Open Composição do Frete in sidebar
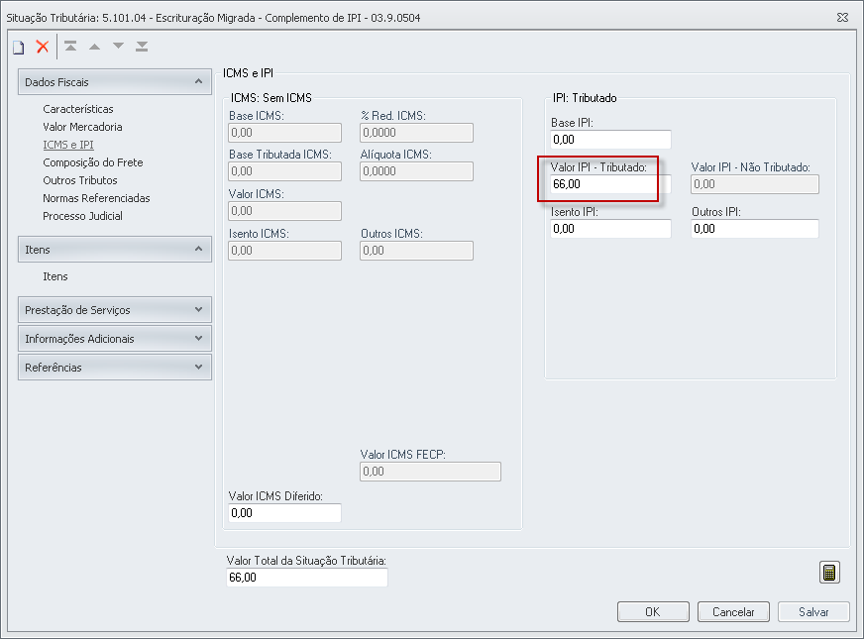This screenshot has height=639, width=864. 92,162
